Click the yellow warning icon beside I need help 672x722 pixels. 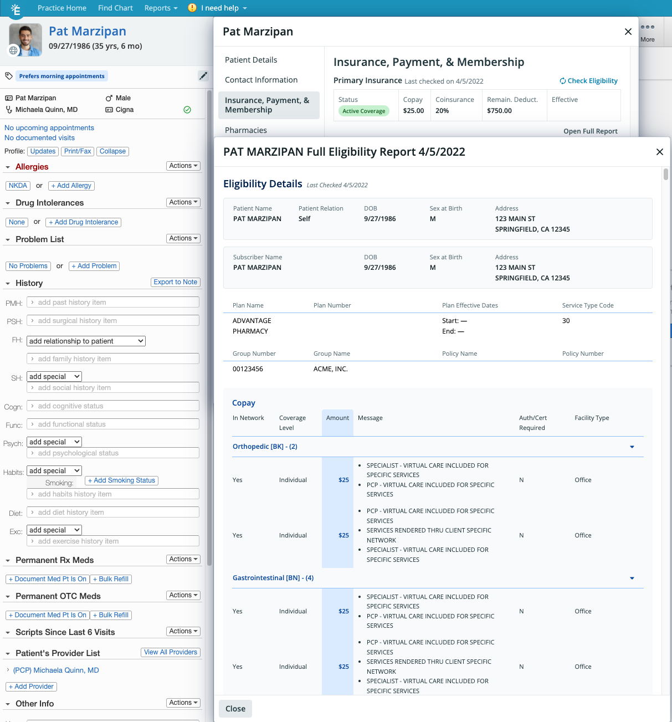click(x=192, y=8)
